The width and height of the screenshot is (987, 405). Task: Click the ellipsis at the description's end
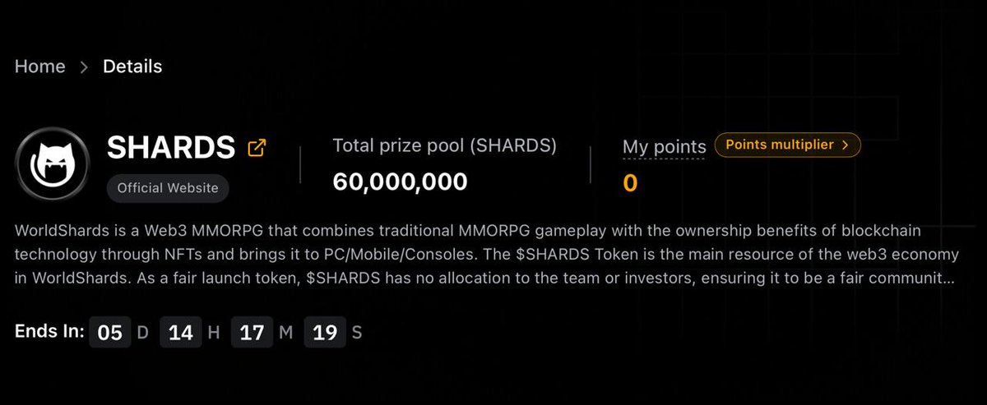click(948, 278)
